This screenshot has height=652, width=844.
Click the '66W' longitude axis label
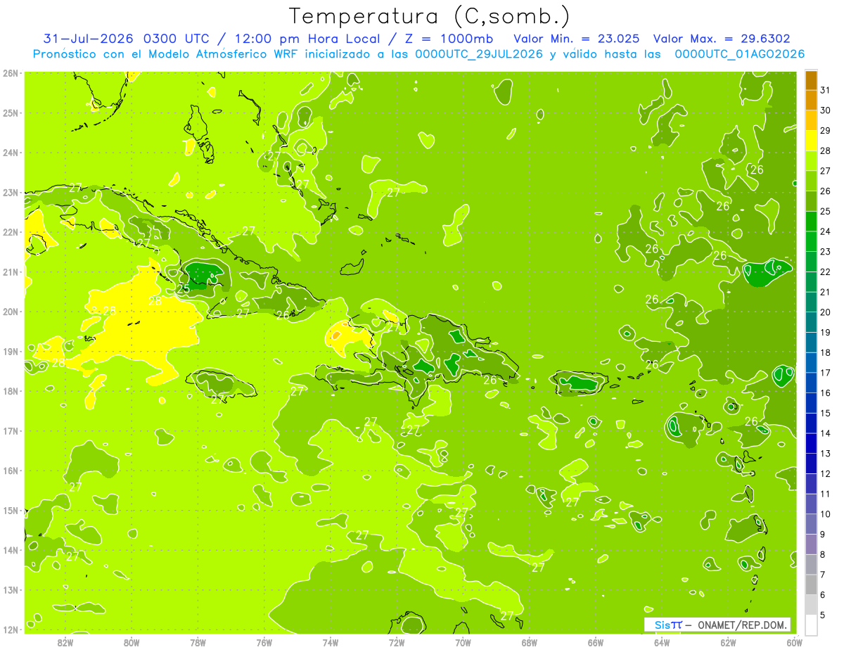coord(596,642)
